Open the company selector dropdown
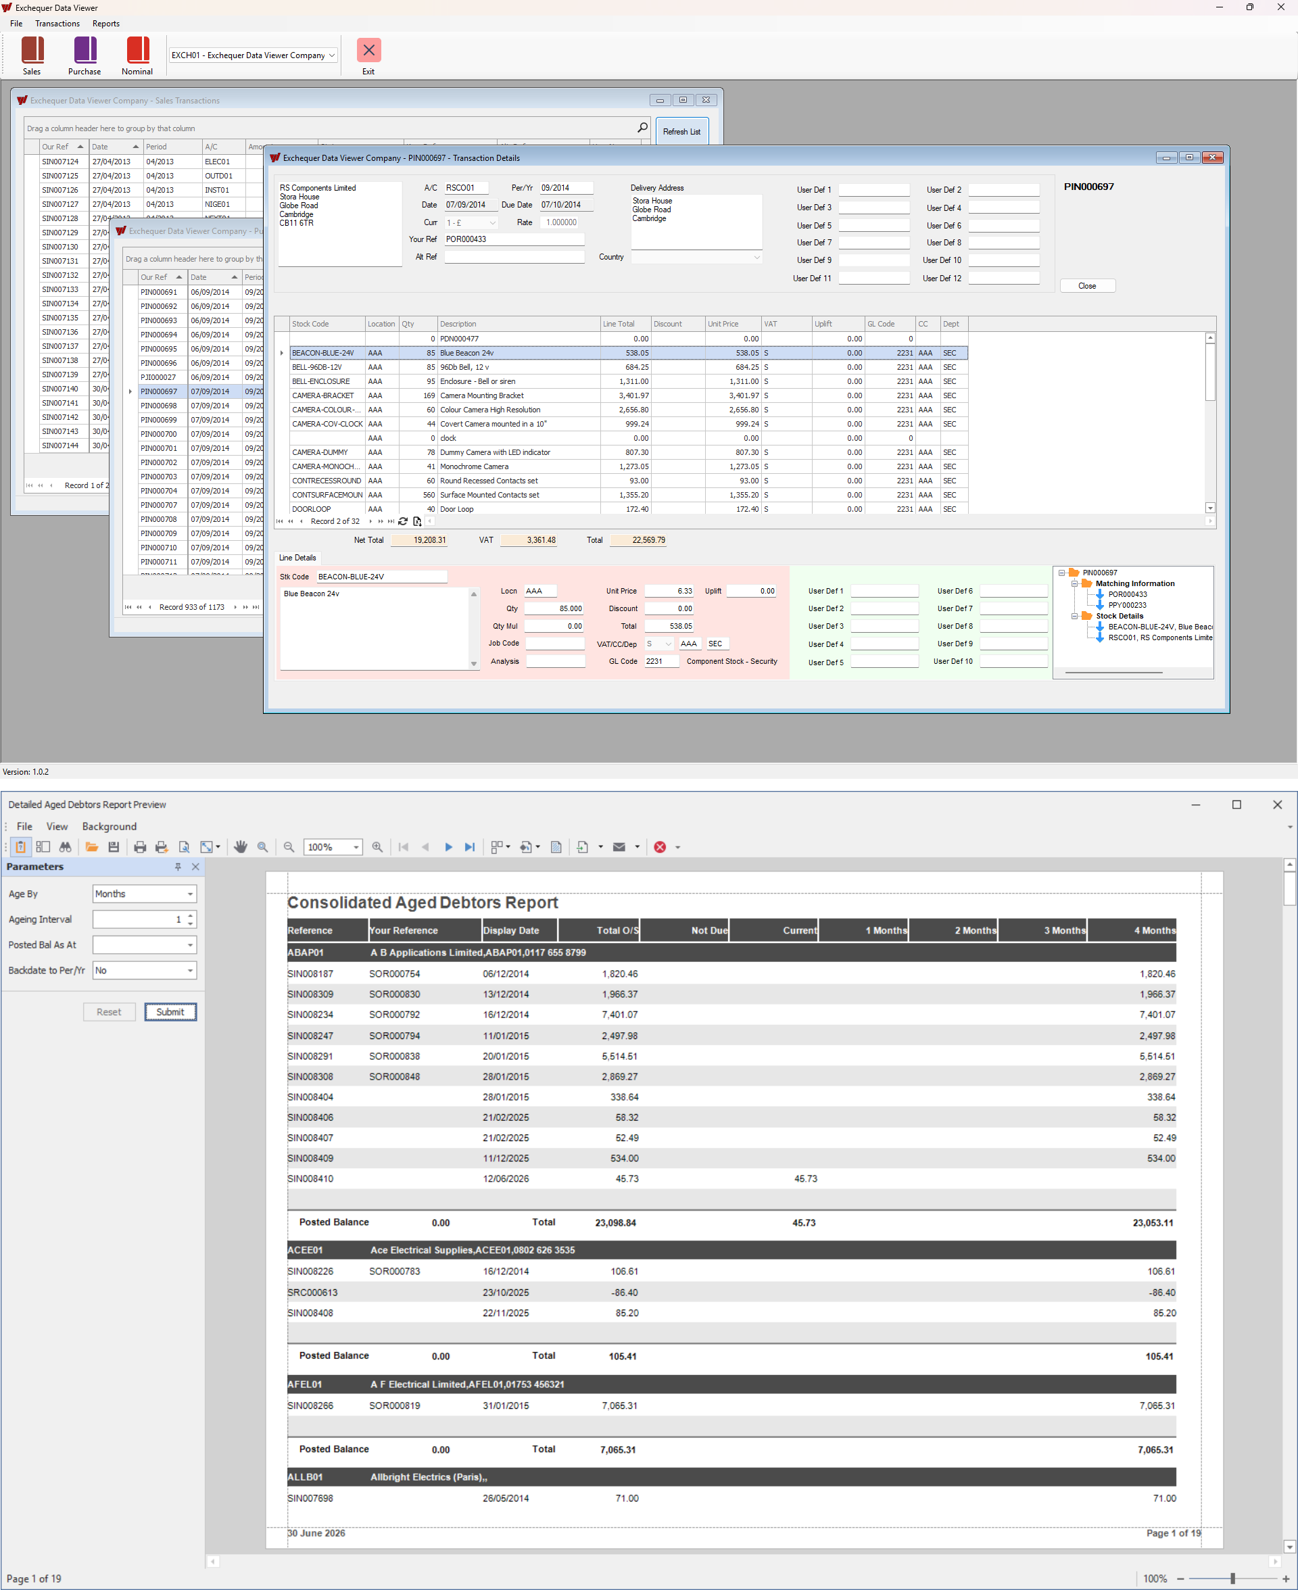 click(332, 55)
